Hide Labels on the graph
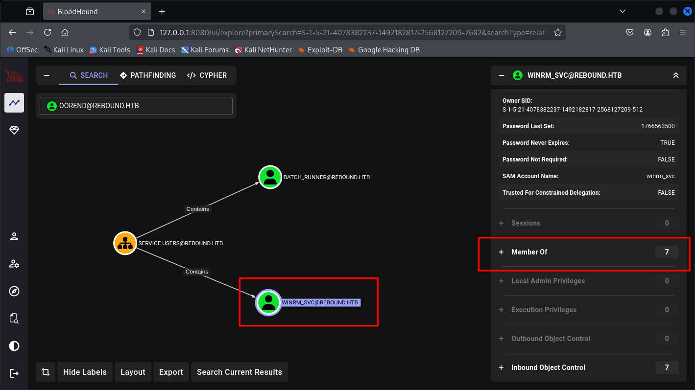 [x=85, y=372]
